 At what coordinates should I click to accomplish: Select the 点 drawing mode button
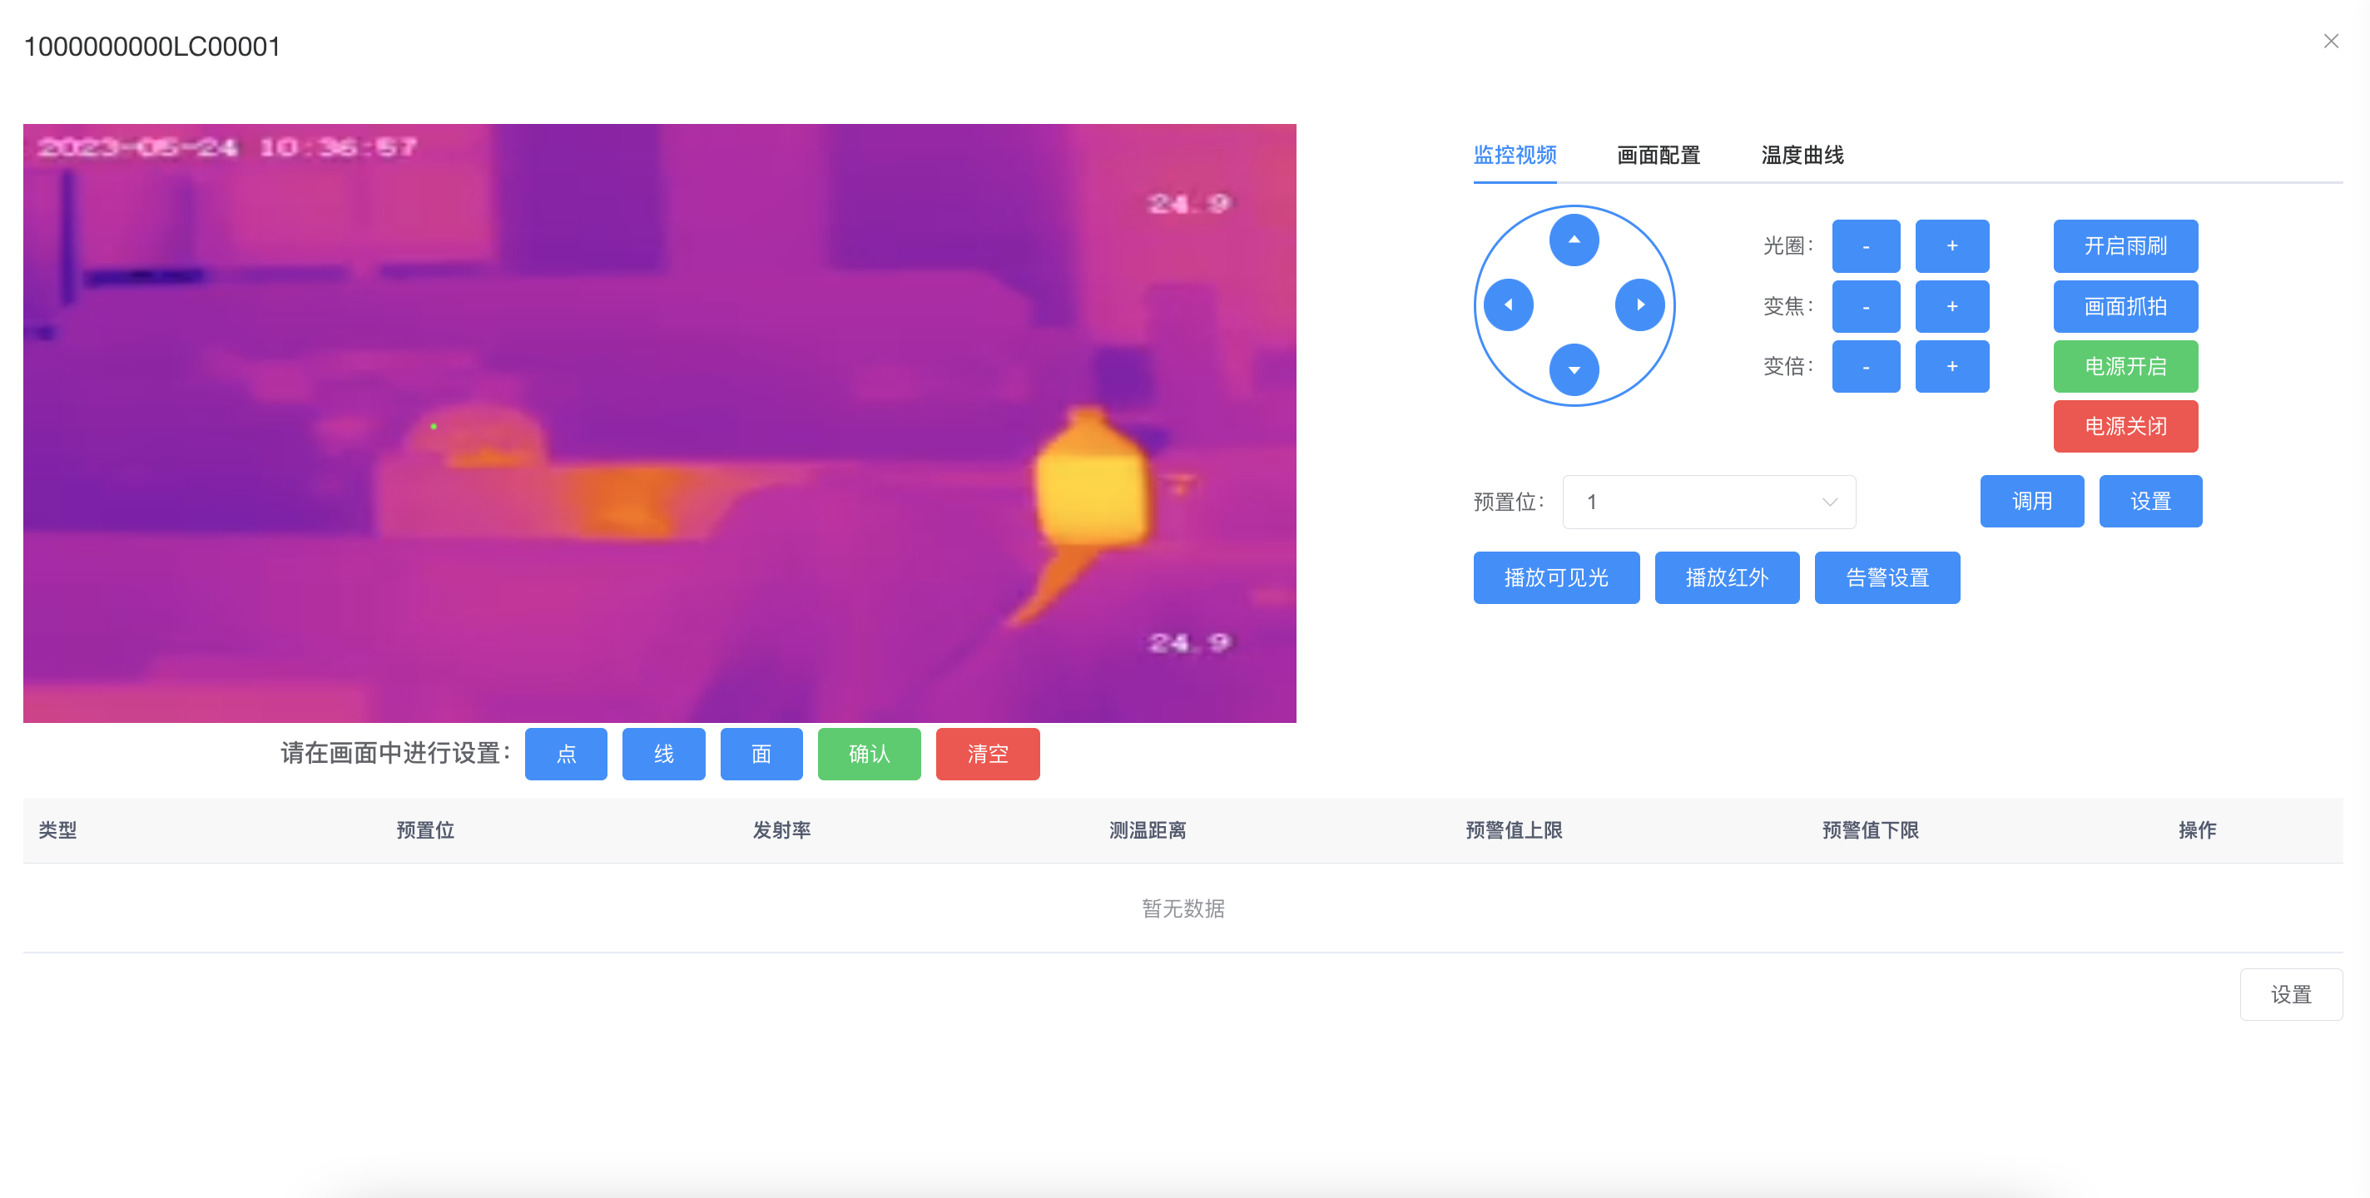pyautogui.click(x=566, y=754)
